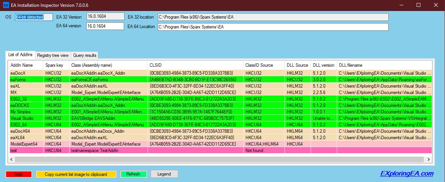Click the horizontal scrollbar under the list
Image resolution: width=445 pixels, height=182 pixels.
click(219, 159)
